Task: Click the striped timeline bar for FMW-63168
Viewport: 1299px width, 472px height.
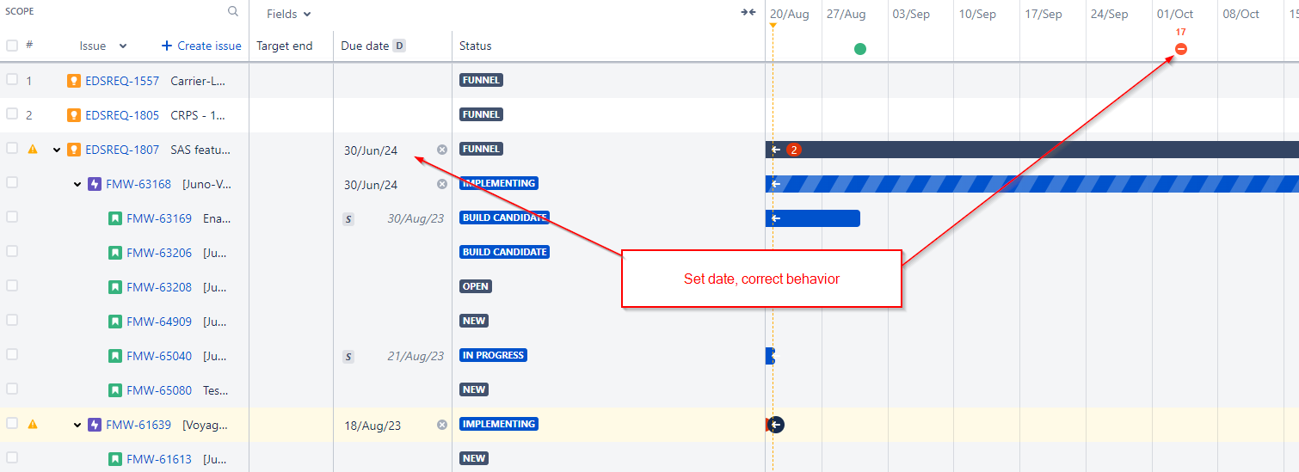Action: [1032, 184]
